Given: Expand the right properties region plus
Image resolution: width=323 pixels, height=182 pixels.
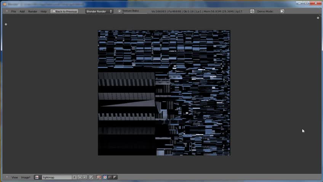Looking at the screenshot, I should pos(318,18).
